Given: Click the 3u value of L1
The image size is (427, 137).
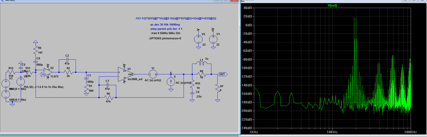Looking at the screenshot, I should click(x=207, y=59).
